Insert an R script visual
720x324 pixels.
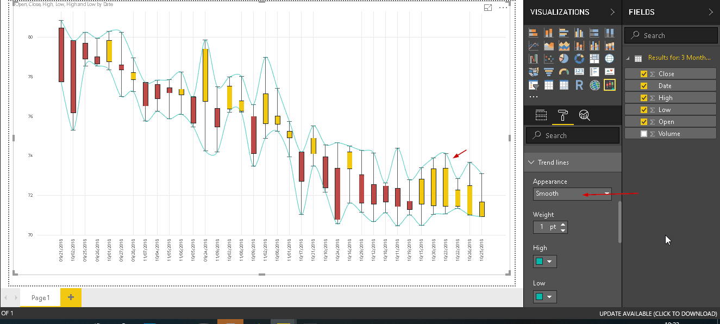point(579,85)
